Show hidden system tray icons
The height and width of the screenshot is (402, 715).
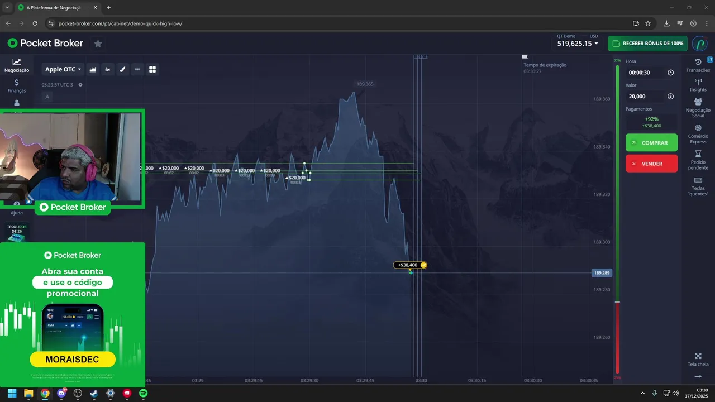[x=642, y=393]
